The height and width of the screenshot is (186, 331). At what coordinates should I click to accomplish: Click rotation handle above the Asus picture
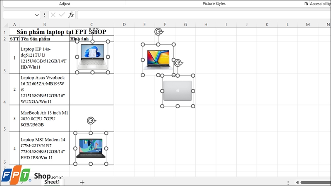point(158,32)
